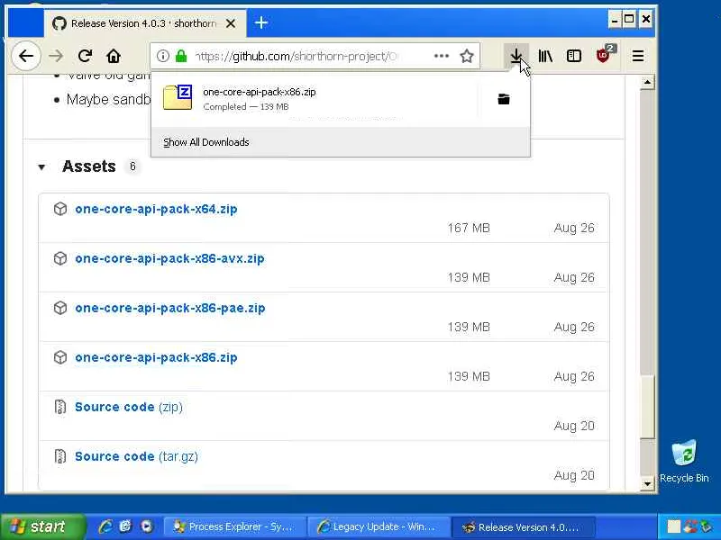Reload the GitHub release page

click(85, 56)
